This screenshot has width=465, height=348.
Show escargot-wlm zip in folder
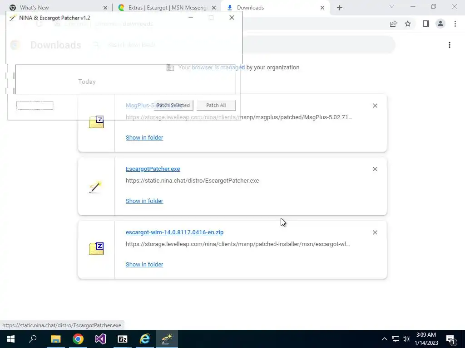pyautogui.click(x=144, y=265)
